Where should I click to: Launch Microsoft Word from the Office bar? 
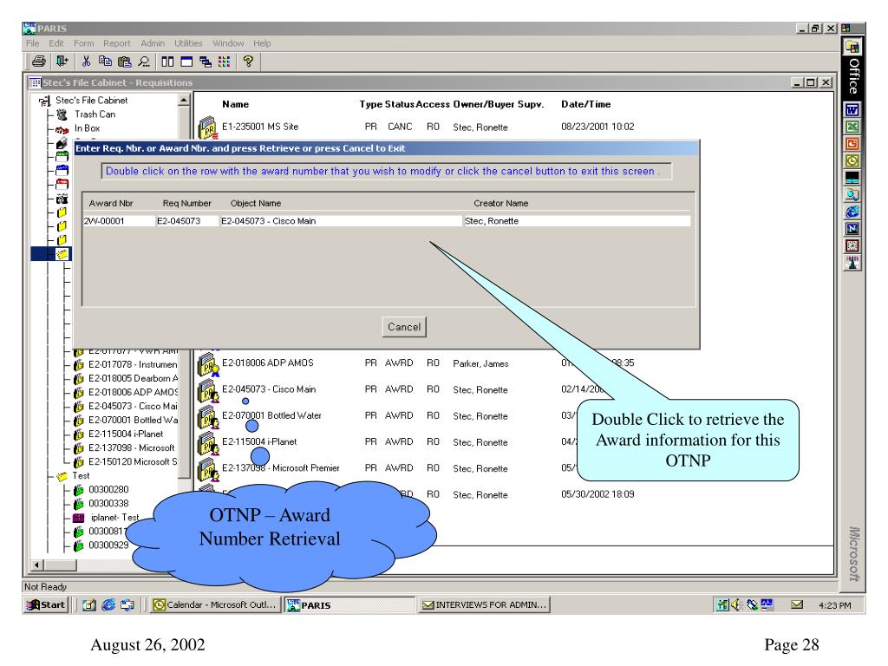pos(852,109)
